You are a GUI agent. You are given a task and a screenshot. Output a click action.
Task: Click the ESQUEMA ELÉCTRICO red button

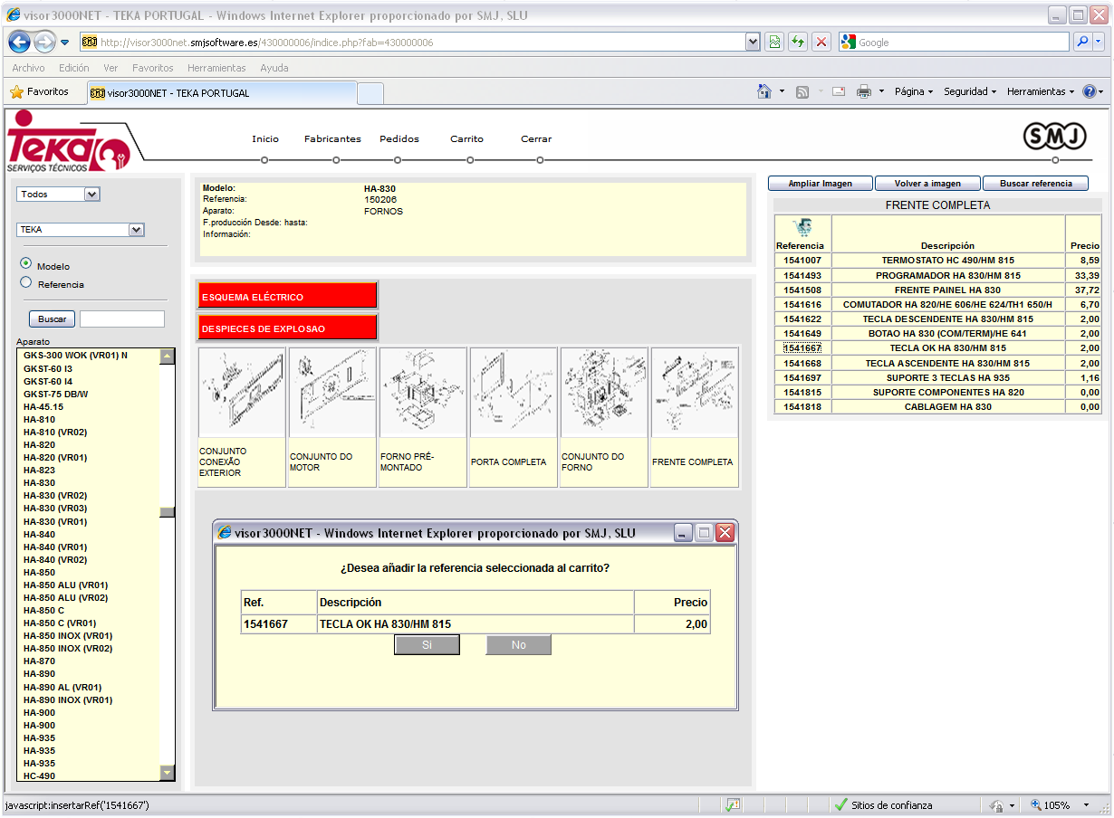pos(287,296)
